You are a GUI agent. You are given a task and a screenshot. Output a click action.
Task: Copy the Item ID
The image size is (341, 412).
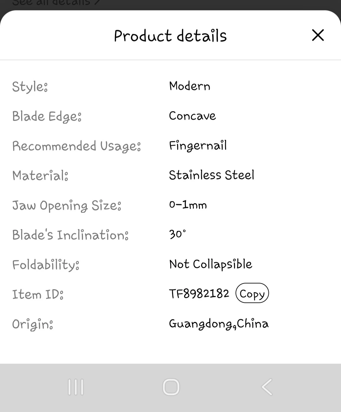point(252,293)
